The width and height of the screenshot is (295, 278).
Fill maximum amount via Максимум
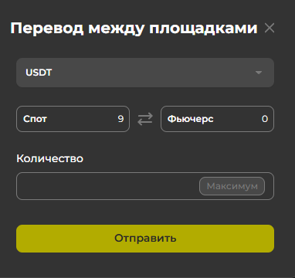[232, 186]
